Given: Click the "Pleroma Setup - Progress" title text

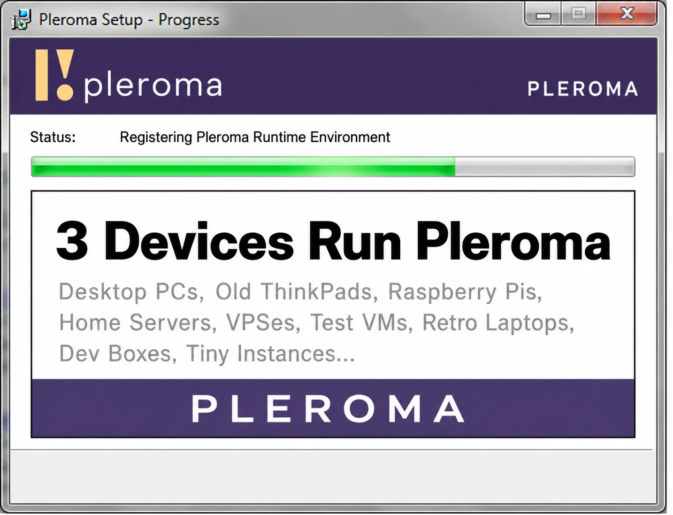Looking at the screenshot, I should pyautogui.click(x=129, y=20).
